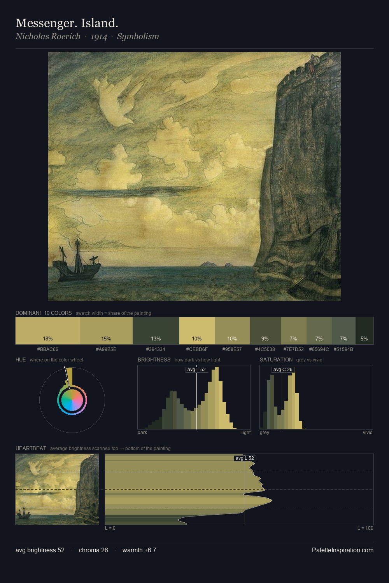Click the 'light' brightness axis label
This screenshot has width=389, height=583.
pyautogui.click(x=246, y=433)
